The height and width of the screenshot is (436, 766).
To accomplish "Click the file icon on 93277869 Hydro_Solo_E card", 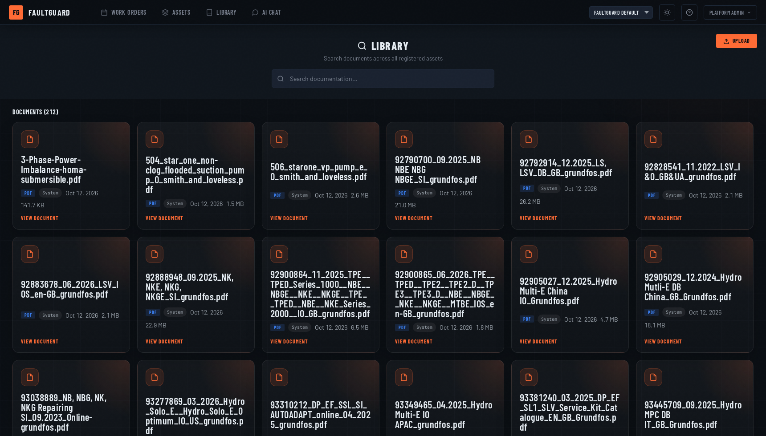I will 155,377.
